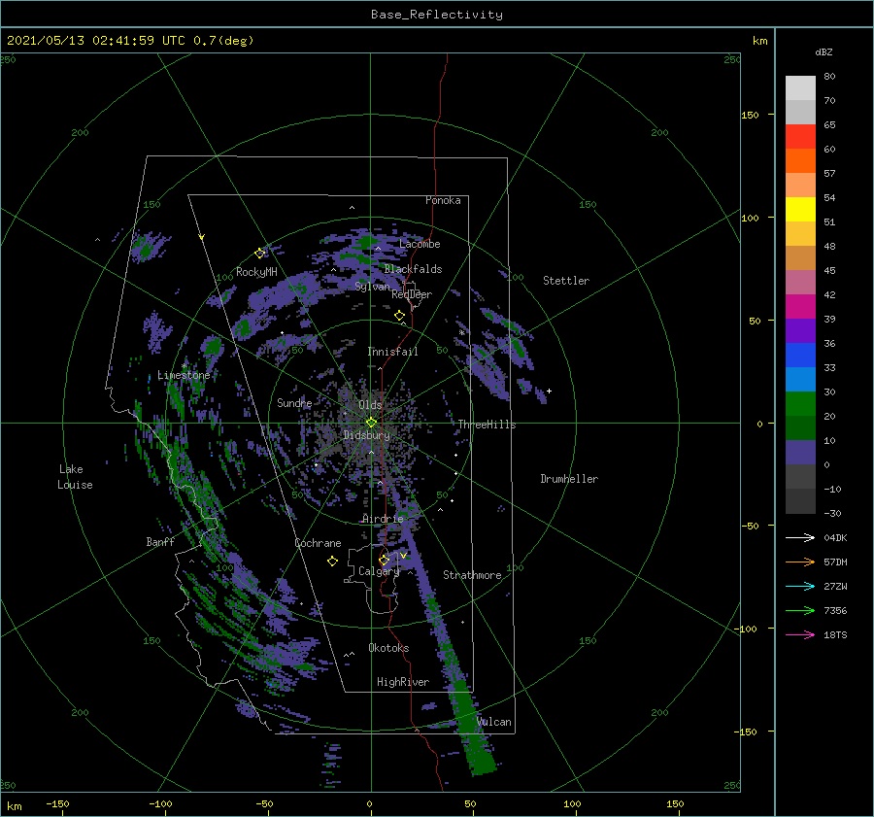Image resolution: width=874 pixels, height=817 pixels.
Task: Click the purple 10 dBZ color swatch
Action: coord(800,453)
